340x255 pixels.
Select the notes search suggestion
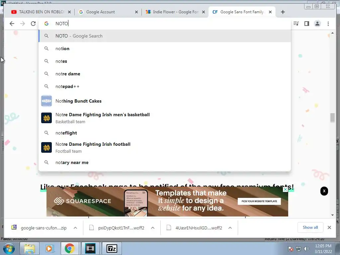tap(165, 61)
